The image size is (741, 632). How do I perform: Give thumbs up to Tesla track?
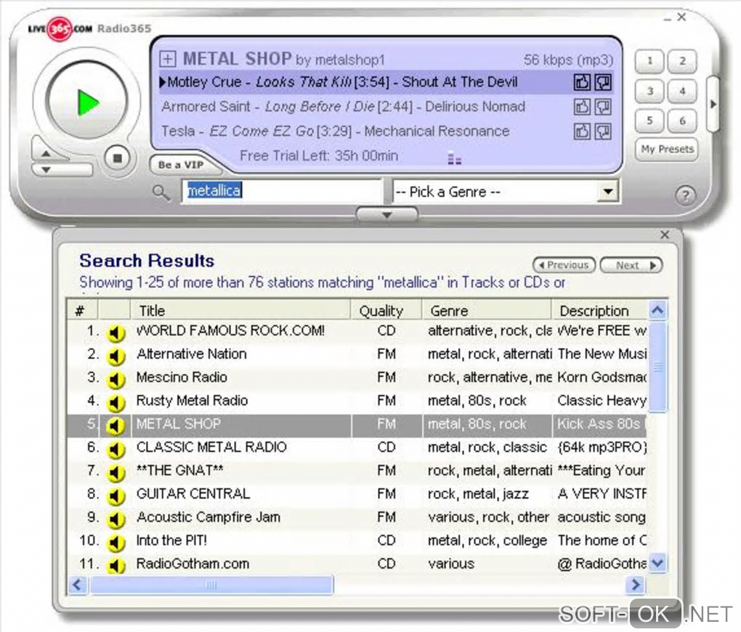click(x=582, y=131)
